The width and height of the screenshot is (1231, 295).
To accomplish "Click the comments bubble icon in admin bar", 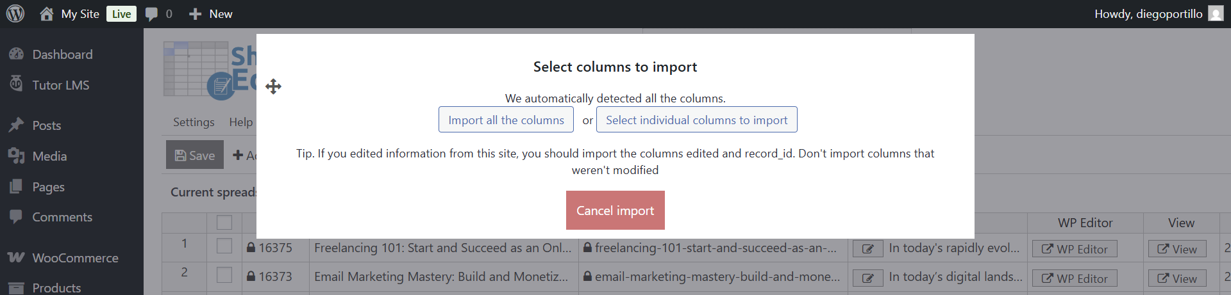I will coord(152,14).
